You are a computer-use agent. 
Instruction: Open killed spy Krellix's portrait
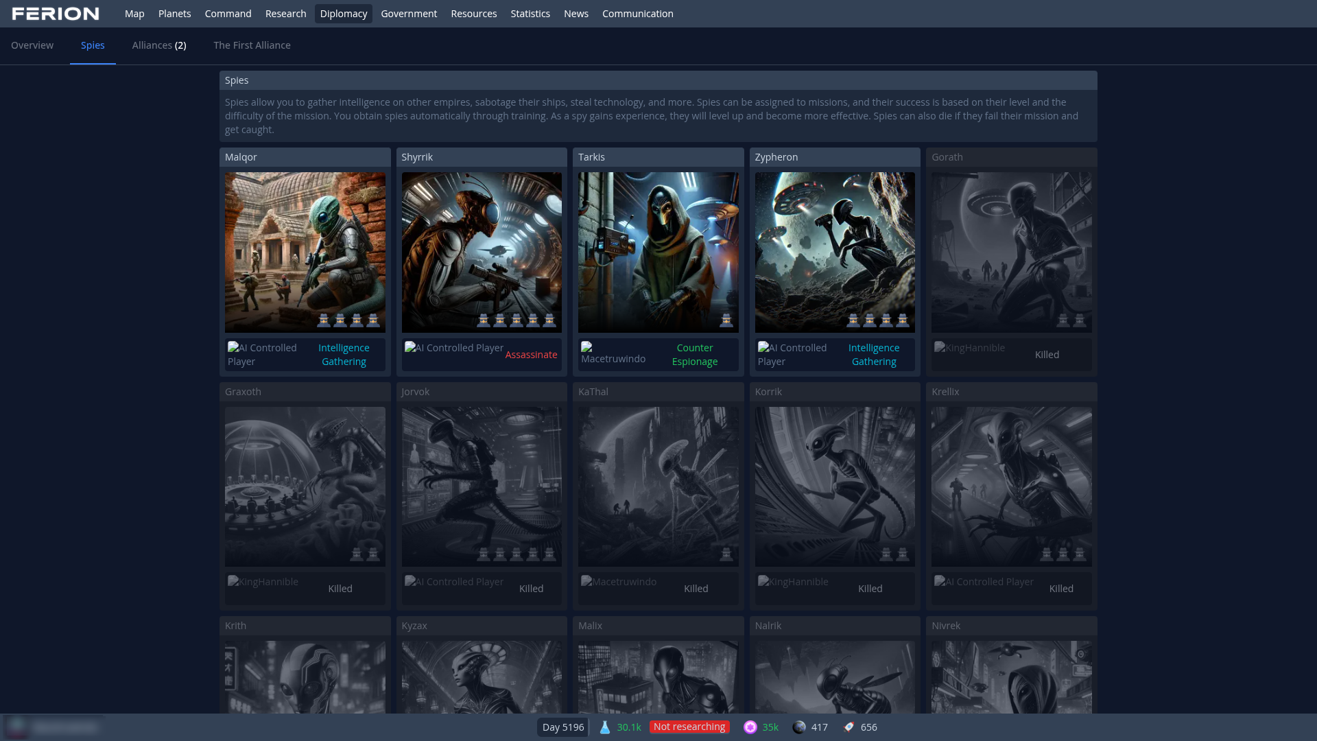(x=1012, y=486)
